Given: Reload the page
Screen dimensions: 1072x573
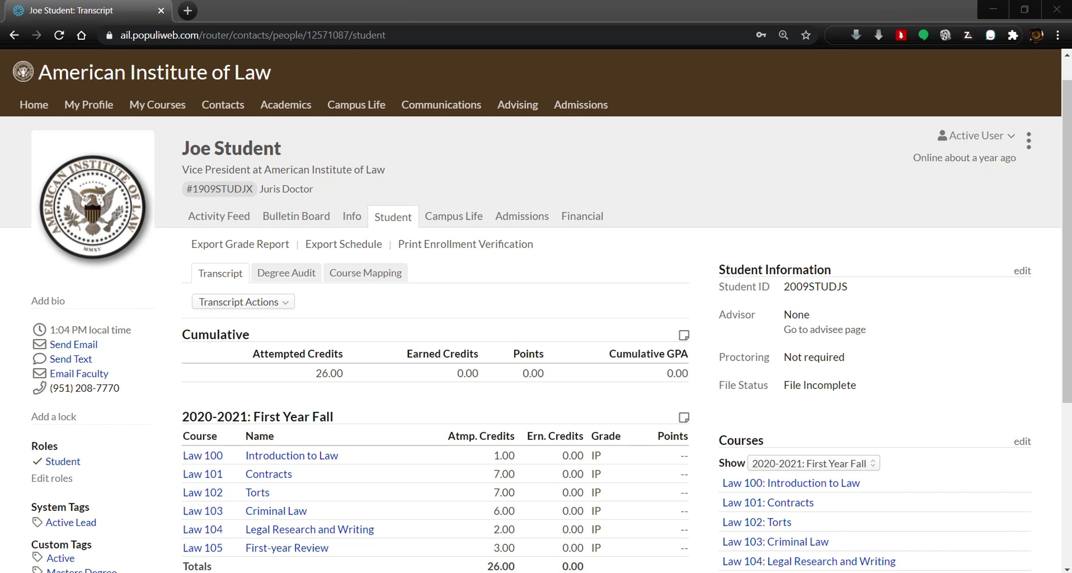Looking at the screenshot, I should point(59,35).
